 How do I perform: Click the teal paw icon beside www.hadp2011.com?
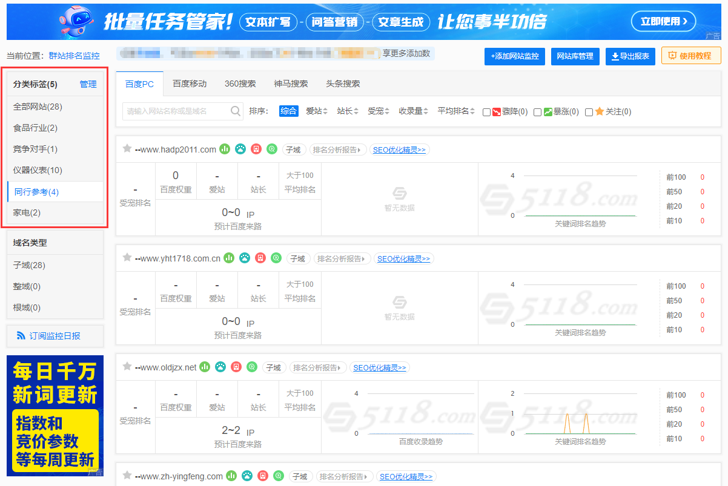(240, 149)
